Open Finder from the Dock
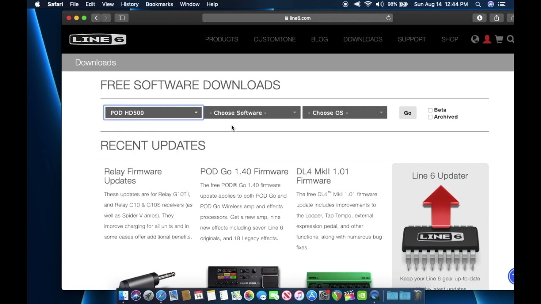541x304 pixels. coord(123,295)
